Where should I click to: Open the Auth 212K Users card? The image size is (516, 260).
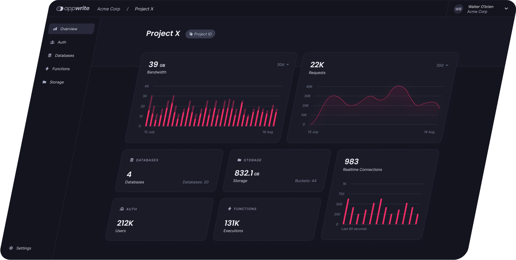(159, 219)
